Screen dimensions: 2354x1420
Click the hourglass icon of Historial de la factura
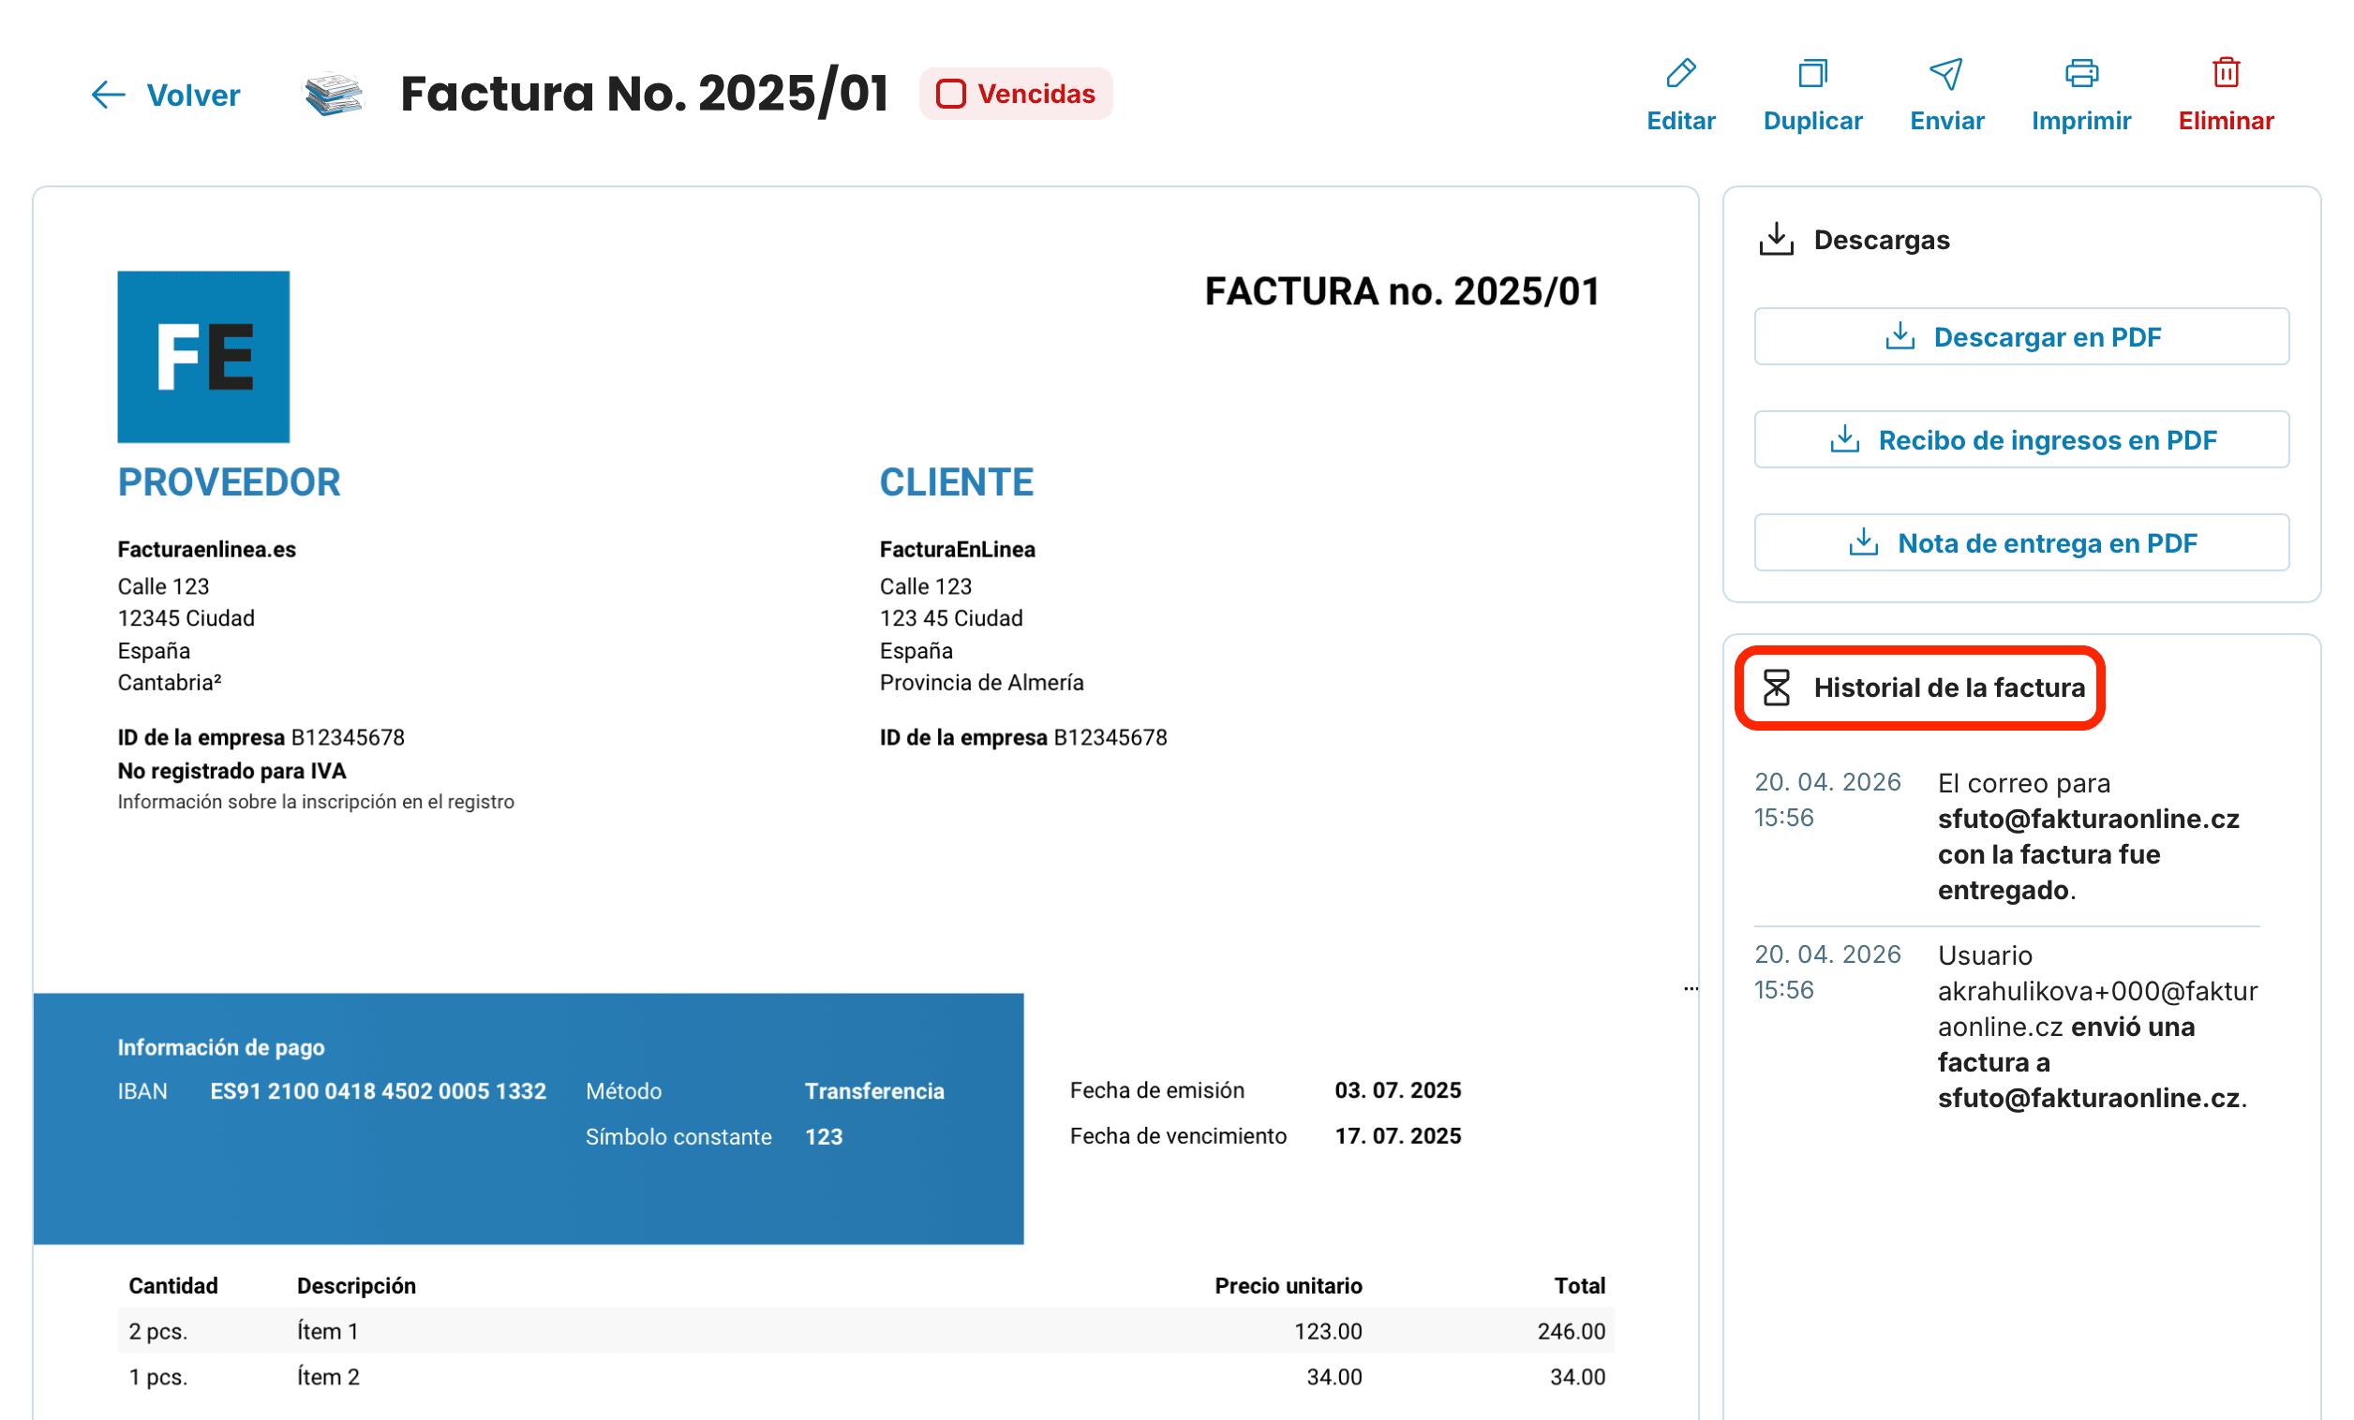[1776, 688]
